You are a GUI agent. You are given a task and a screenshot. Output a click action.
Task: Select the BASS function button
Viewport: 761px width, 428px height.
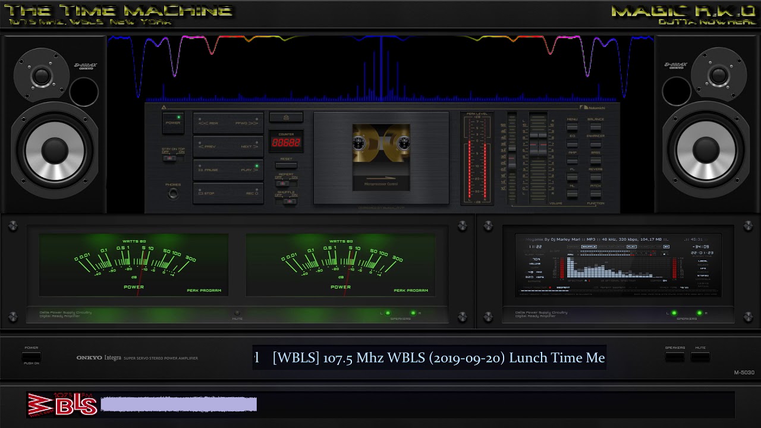pos(596,160)
